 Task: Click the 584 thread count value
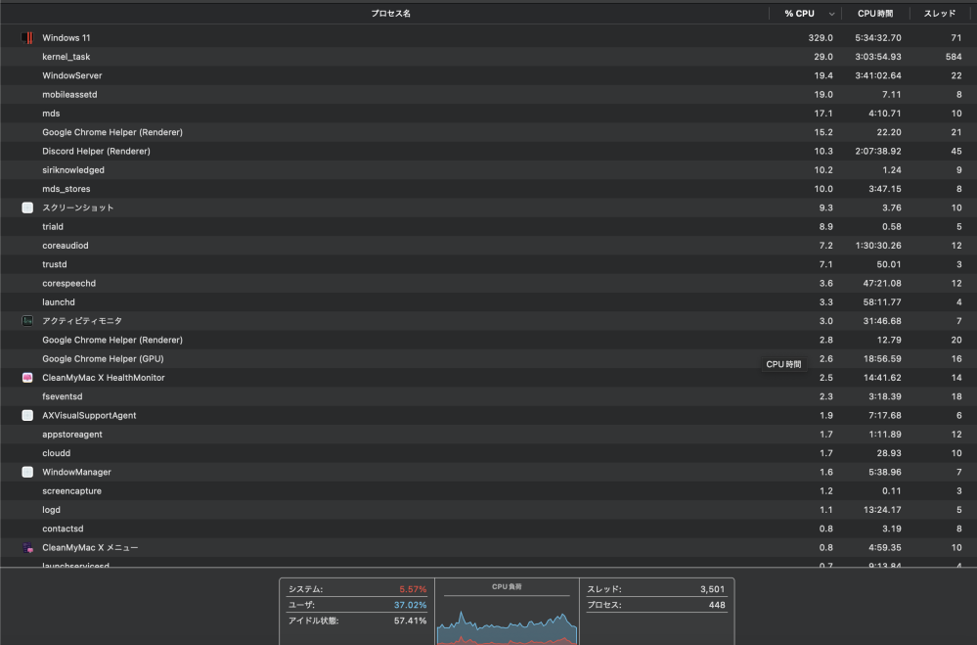click(x=954, y=57)
